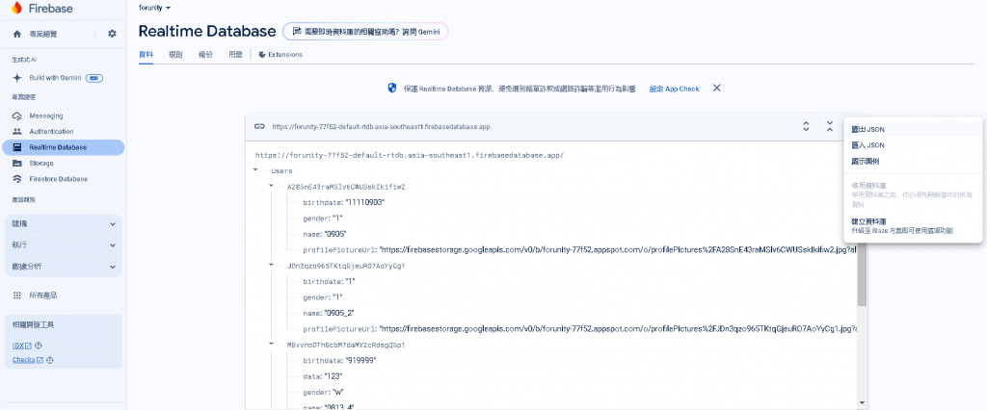This screenshot has height=410, width=987.
Task: Select the 資料 tab
Action: 146,55
